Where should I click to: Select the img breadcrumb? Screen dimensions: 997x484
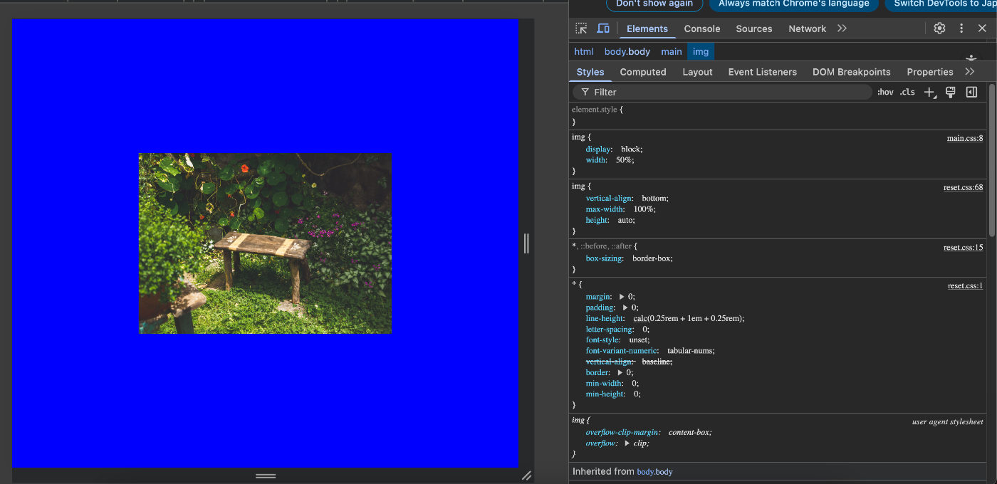point(701,51)
